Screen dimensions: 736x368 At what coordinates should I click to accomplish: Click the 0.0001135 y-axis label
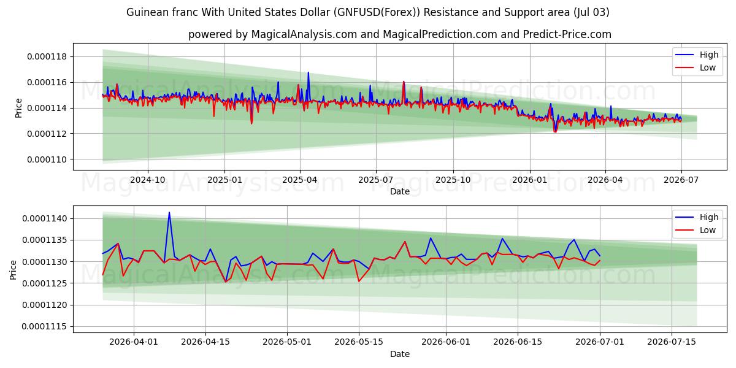[46, 240]
